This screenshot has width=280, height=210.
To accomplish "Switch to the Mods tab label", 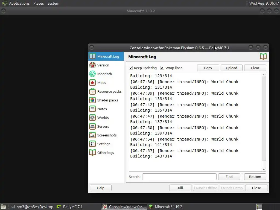I will pos(102,83).
